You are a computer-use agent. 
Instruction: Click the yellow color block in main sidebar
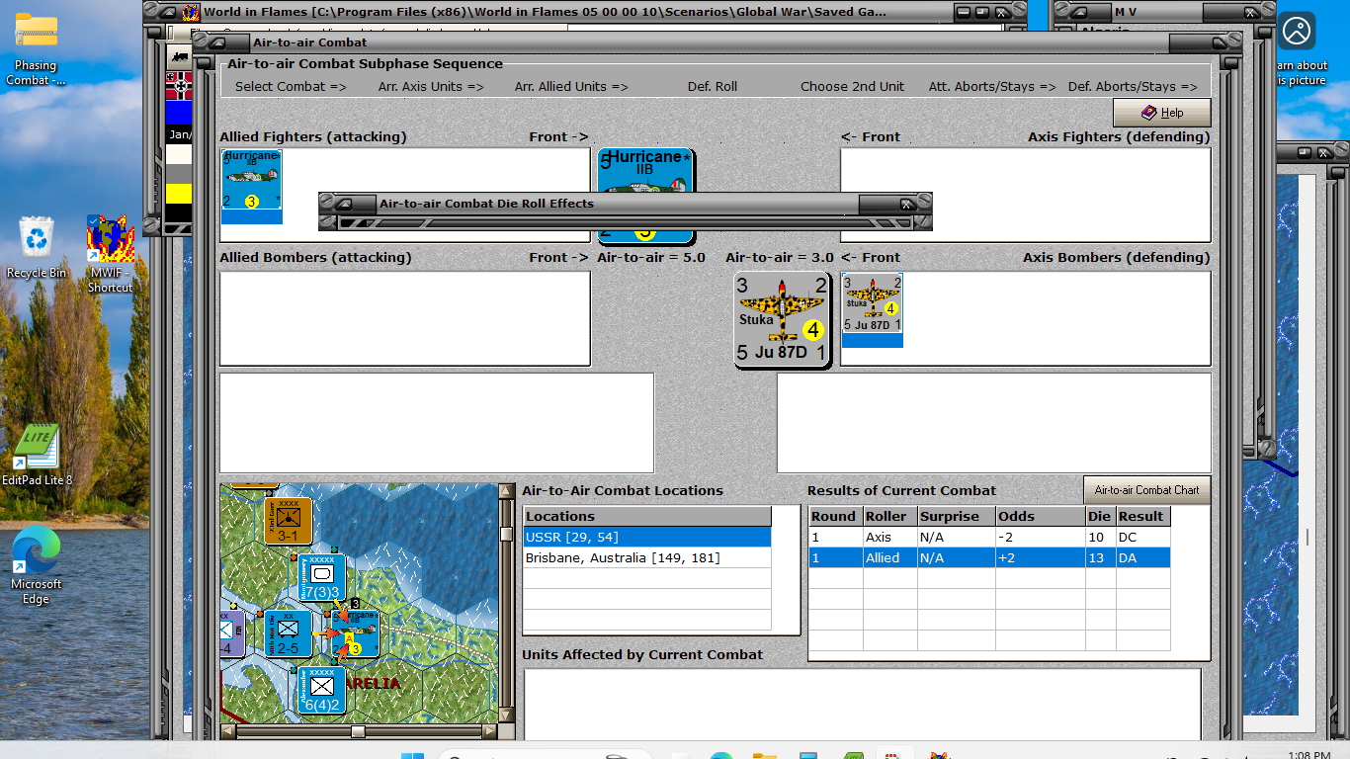[x=179, y=194]
